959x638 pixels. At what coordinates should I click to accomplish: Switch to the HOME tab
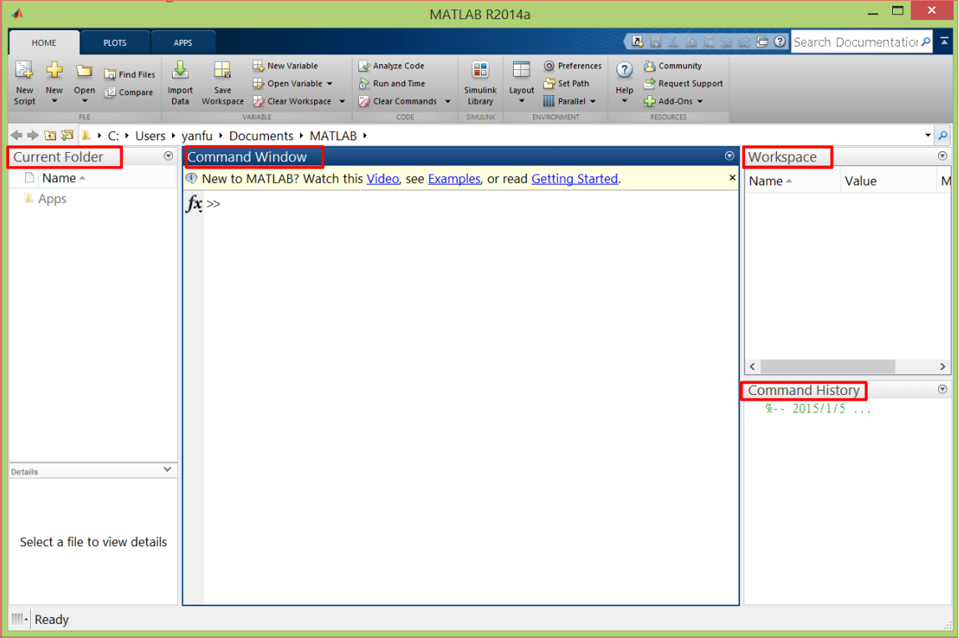coord(44,43)
